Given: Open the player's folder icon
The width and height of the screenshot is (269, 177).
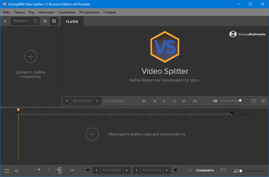Looking at the screenshot, I should (x=253, y=101).
